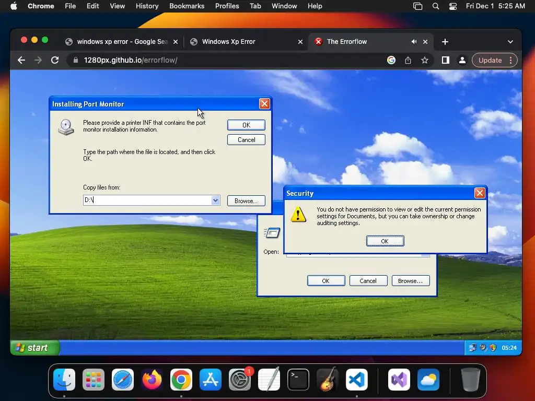Image resolution: width=535 pixels, height=401 pixels.
Task: Expand the tab search chevron
Action: 510,42
